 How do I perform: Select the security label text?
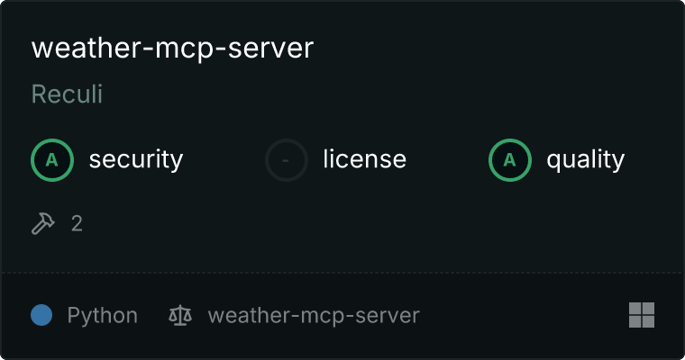pos(136,159)
